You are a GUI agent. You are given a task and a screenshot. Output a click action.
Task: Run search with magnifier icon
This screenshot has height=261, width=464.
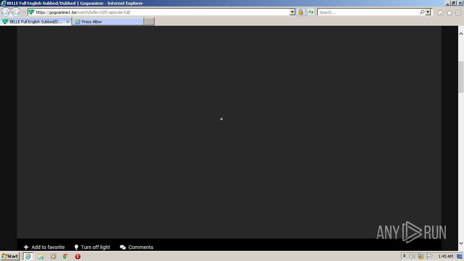[422, 12]
